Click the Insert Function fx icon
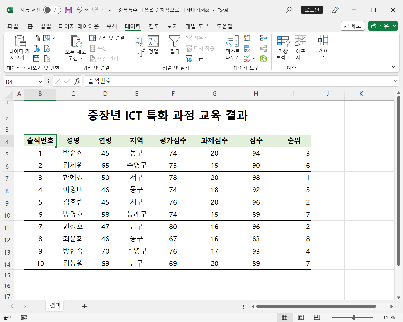Screen dimensions: 403x322 click(77, 81)
